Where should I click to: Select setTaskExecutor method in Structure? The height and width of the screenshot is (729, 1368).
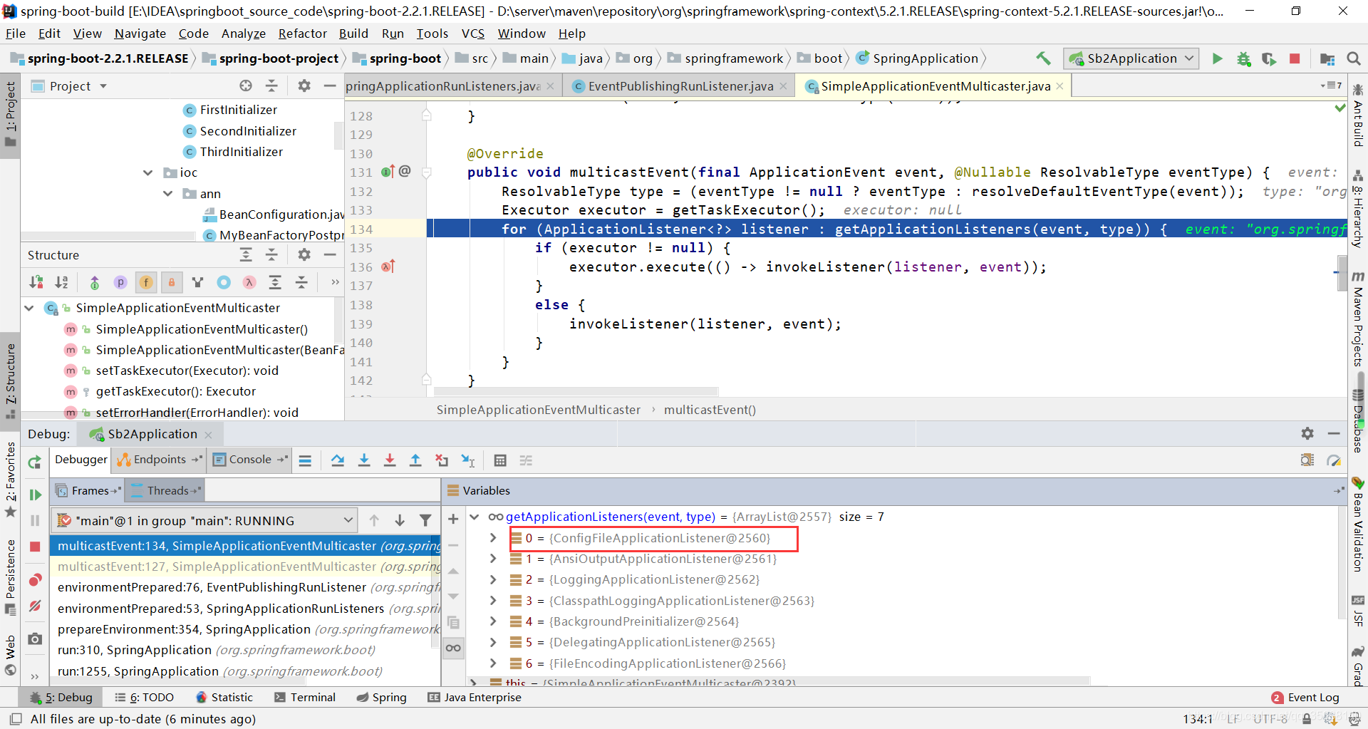(x=187, y=371)
